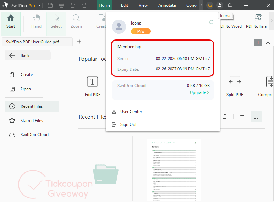Show more ribbon tabs with arrow
The image size is (274, 202).
201,5
